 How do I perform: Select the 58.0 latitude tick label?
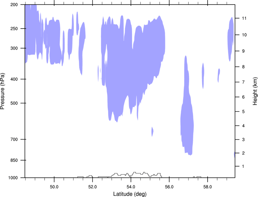207,186
